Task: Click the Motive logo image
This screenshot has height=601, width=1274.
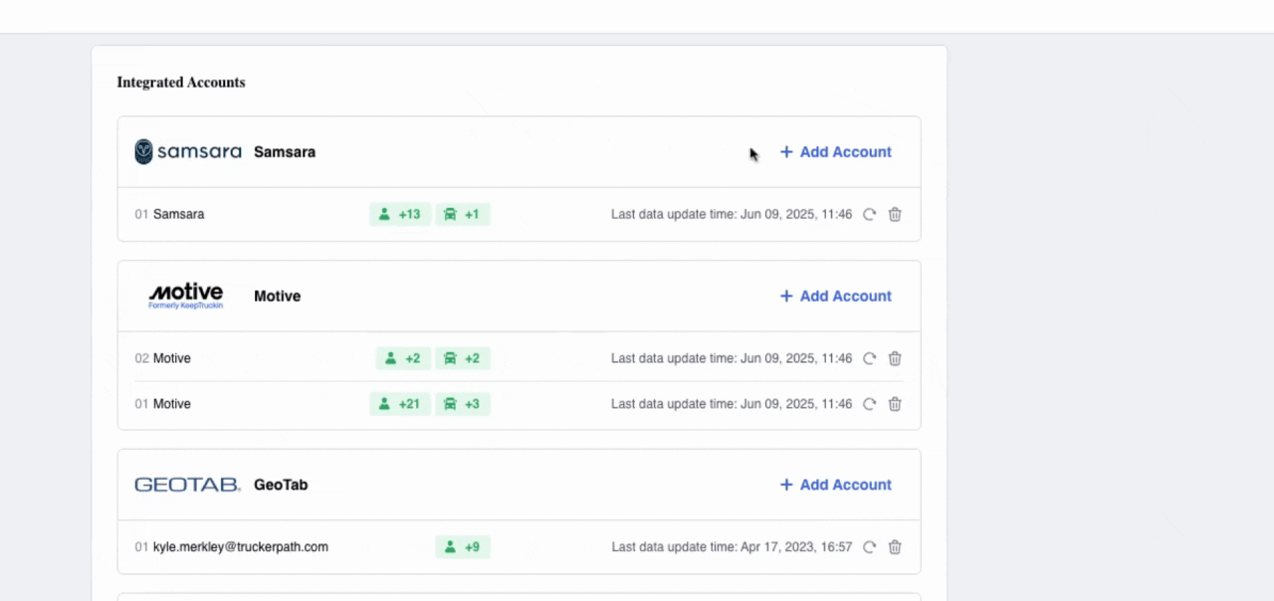Action: coord(186,296)
